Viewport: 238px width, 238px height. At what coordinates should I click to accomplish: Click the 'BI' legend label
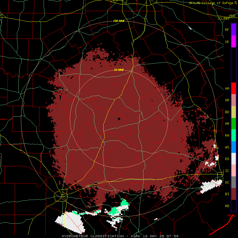227,194
